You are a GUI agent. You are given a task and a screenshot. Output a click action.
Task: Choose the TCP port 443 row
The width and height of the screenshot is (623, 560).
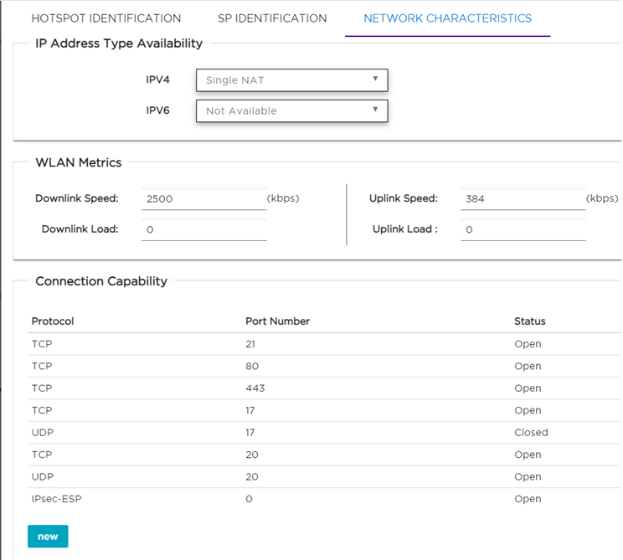tap(324, 388)
